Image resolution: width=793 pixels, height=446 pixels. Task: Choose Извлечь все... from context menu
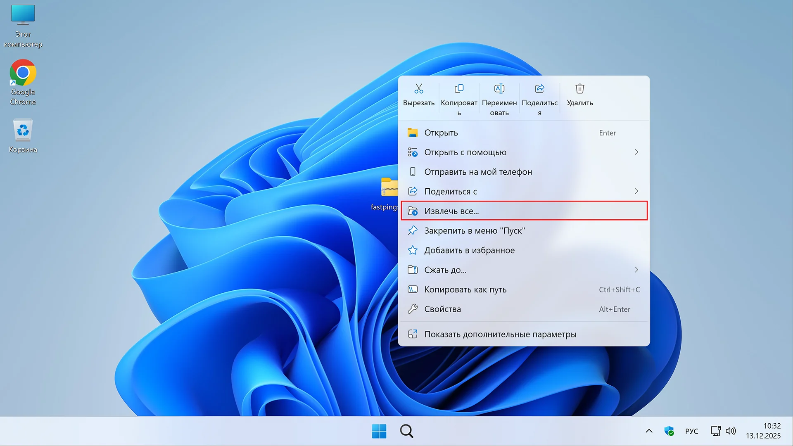[451, 211]
